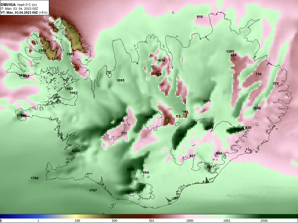
Task: Click the title line 'DMI/IGA: Hæð 0°C (m)'
Action: [18, 5]
